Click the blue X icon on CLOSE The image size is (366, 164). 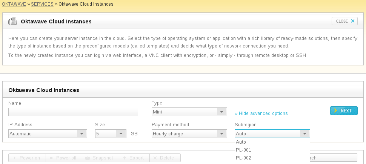pos(353,21)
